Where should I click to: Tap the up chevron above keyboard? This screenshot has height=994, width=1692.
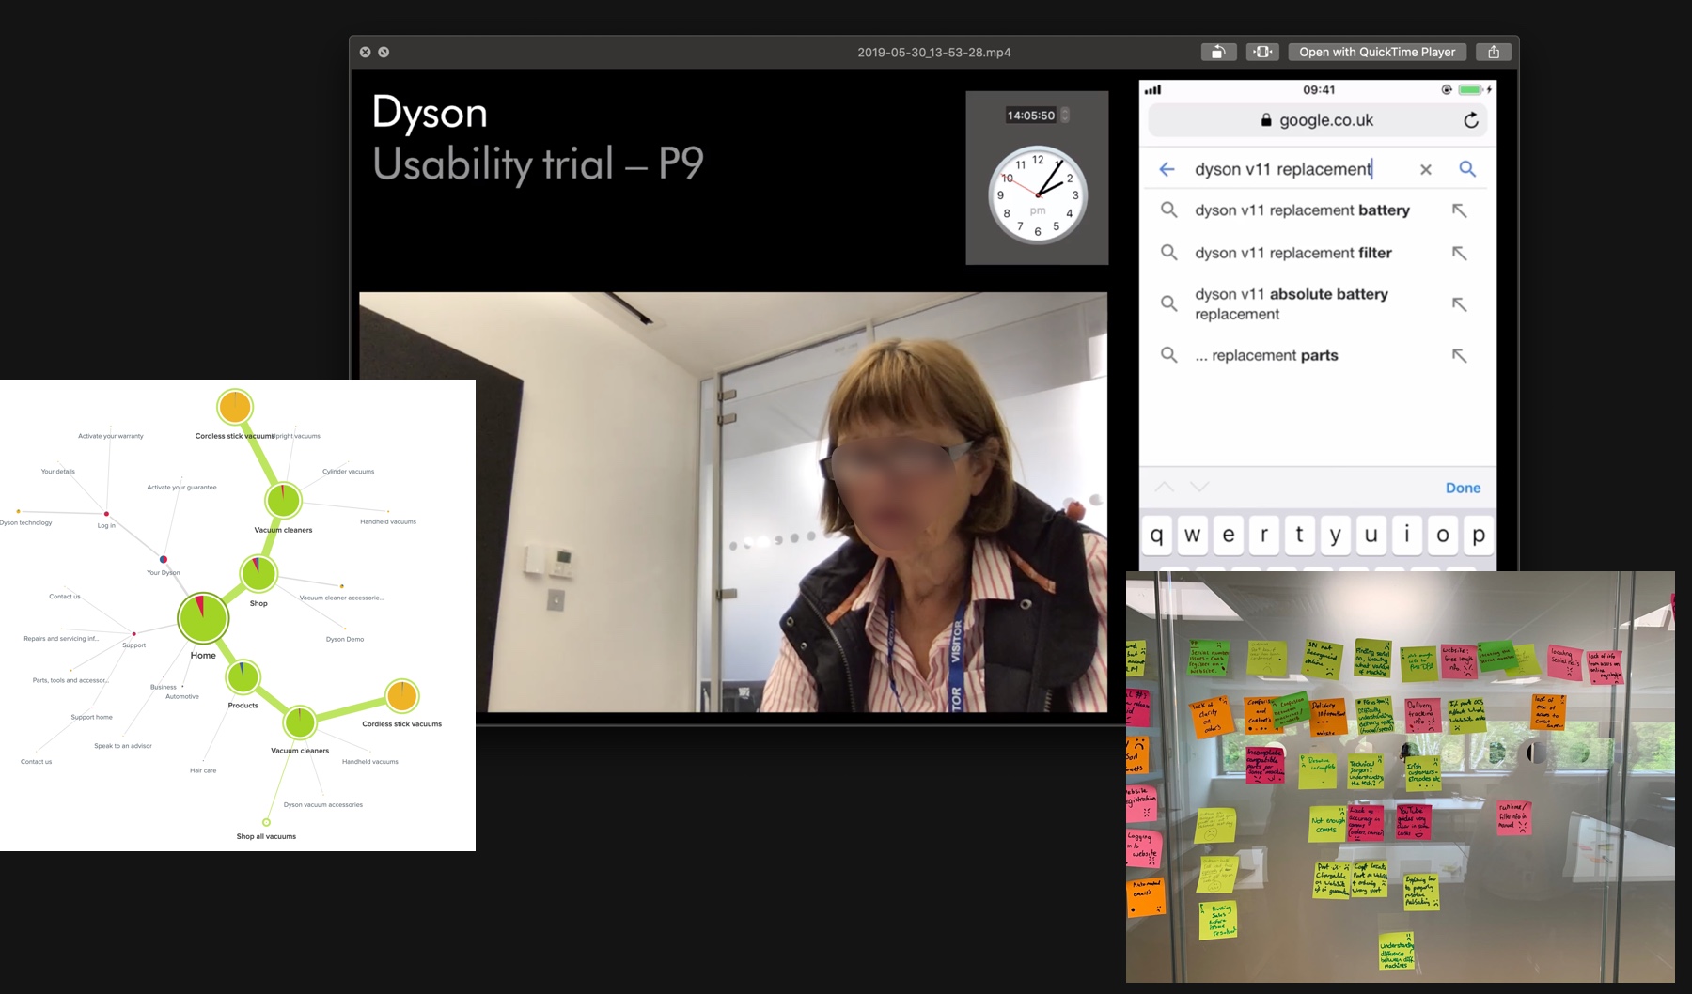coord(1164,487)
